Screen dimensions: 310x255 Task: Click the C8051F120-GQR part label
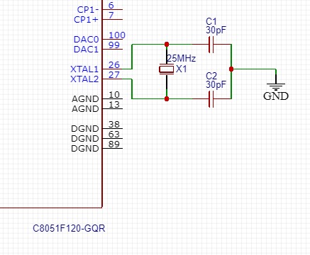(69, 228)
